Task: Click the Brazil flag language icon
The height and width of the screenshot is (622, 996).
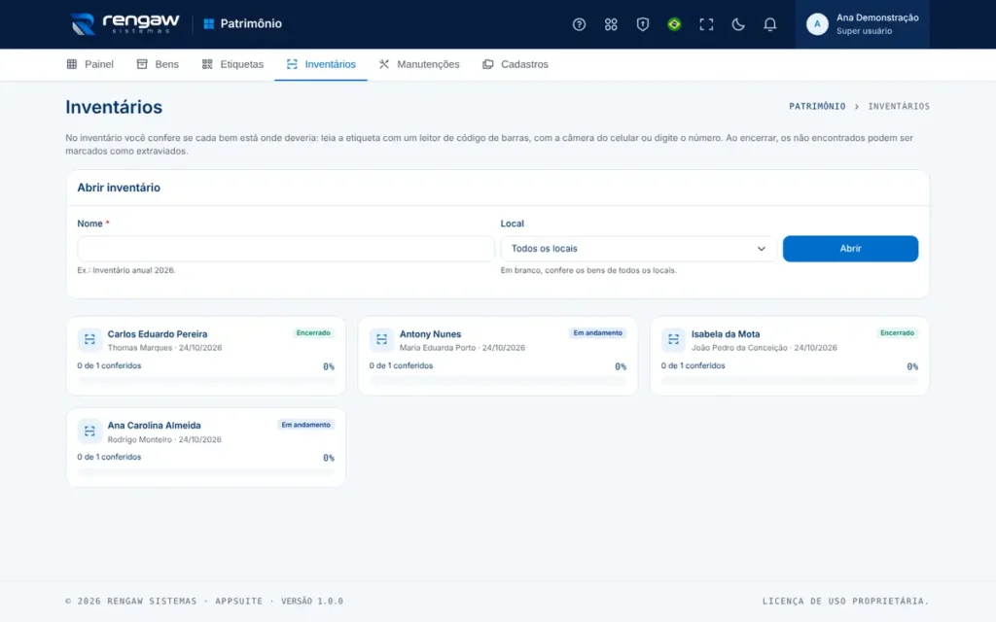Action: tap(674, 24)
